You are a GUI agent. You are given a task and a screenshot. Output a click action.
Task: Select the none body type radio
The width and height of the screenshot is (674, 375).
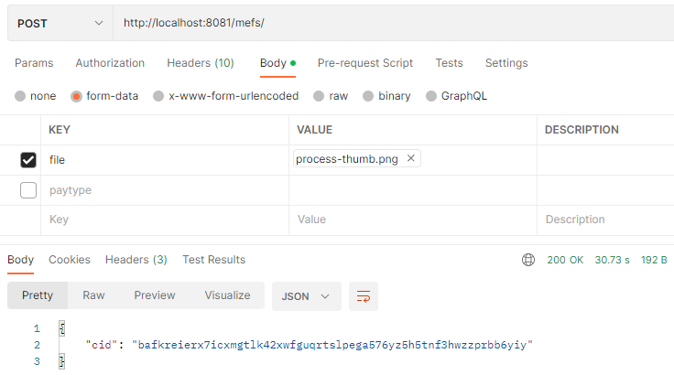click(21, 96)
